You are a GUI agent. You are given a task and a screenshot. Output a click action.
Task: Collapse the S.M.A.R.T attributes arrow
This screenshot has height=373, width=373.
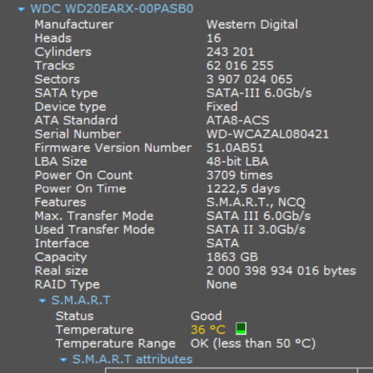[63, 360]
